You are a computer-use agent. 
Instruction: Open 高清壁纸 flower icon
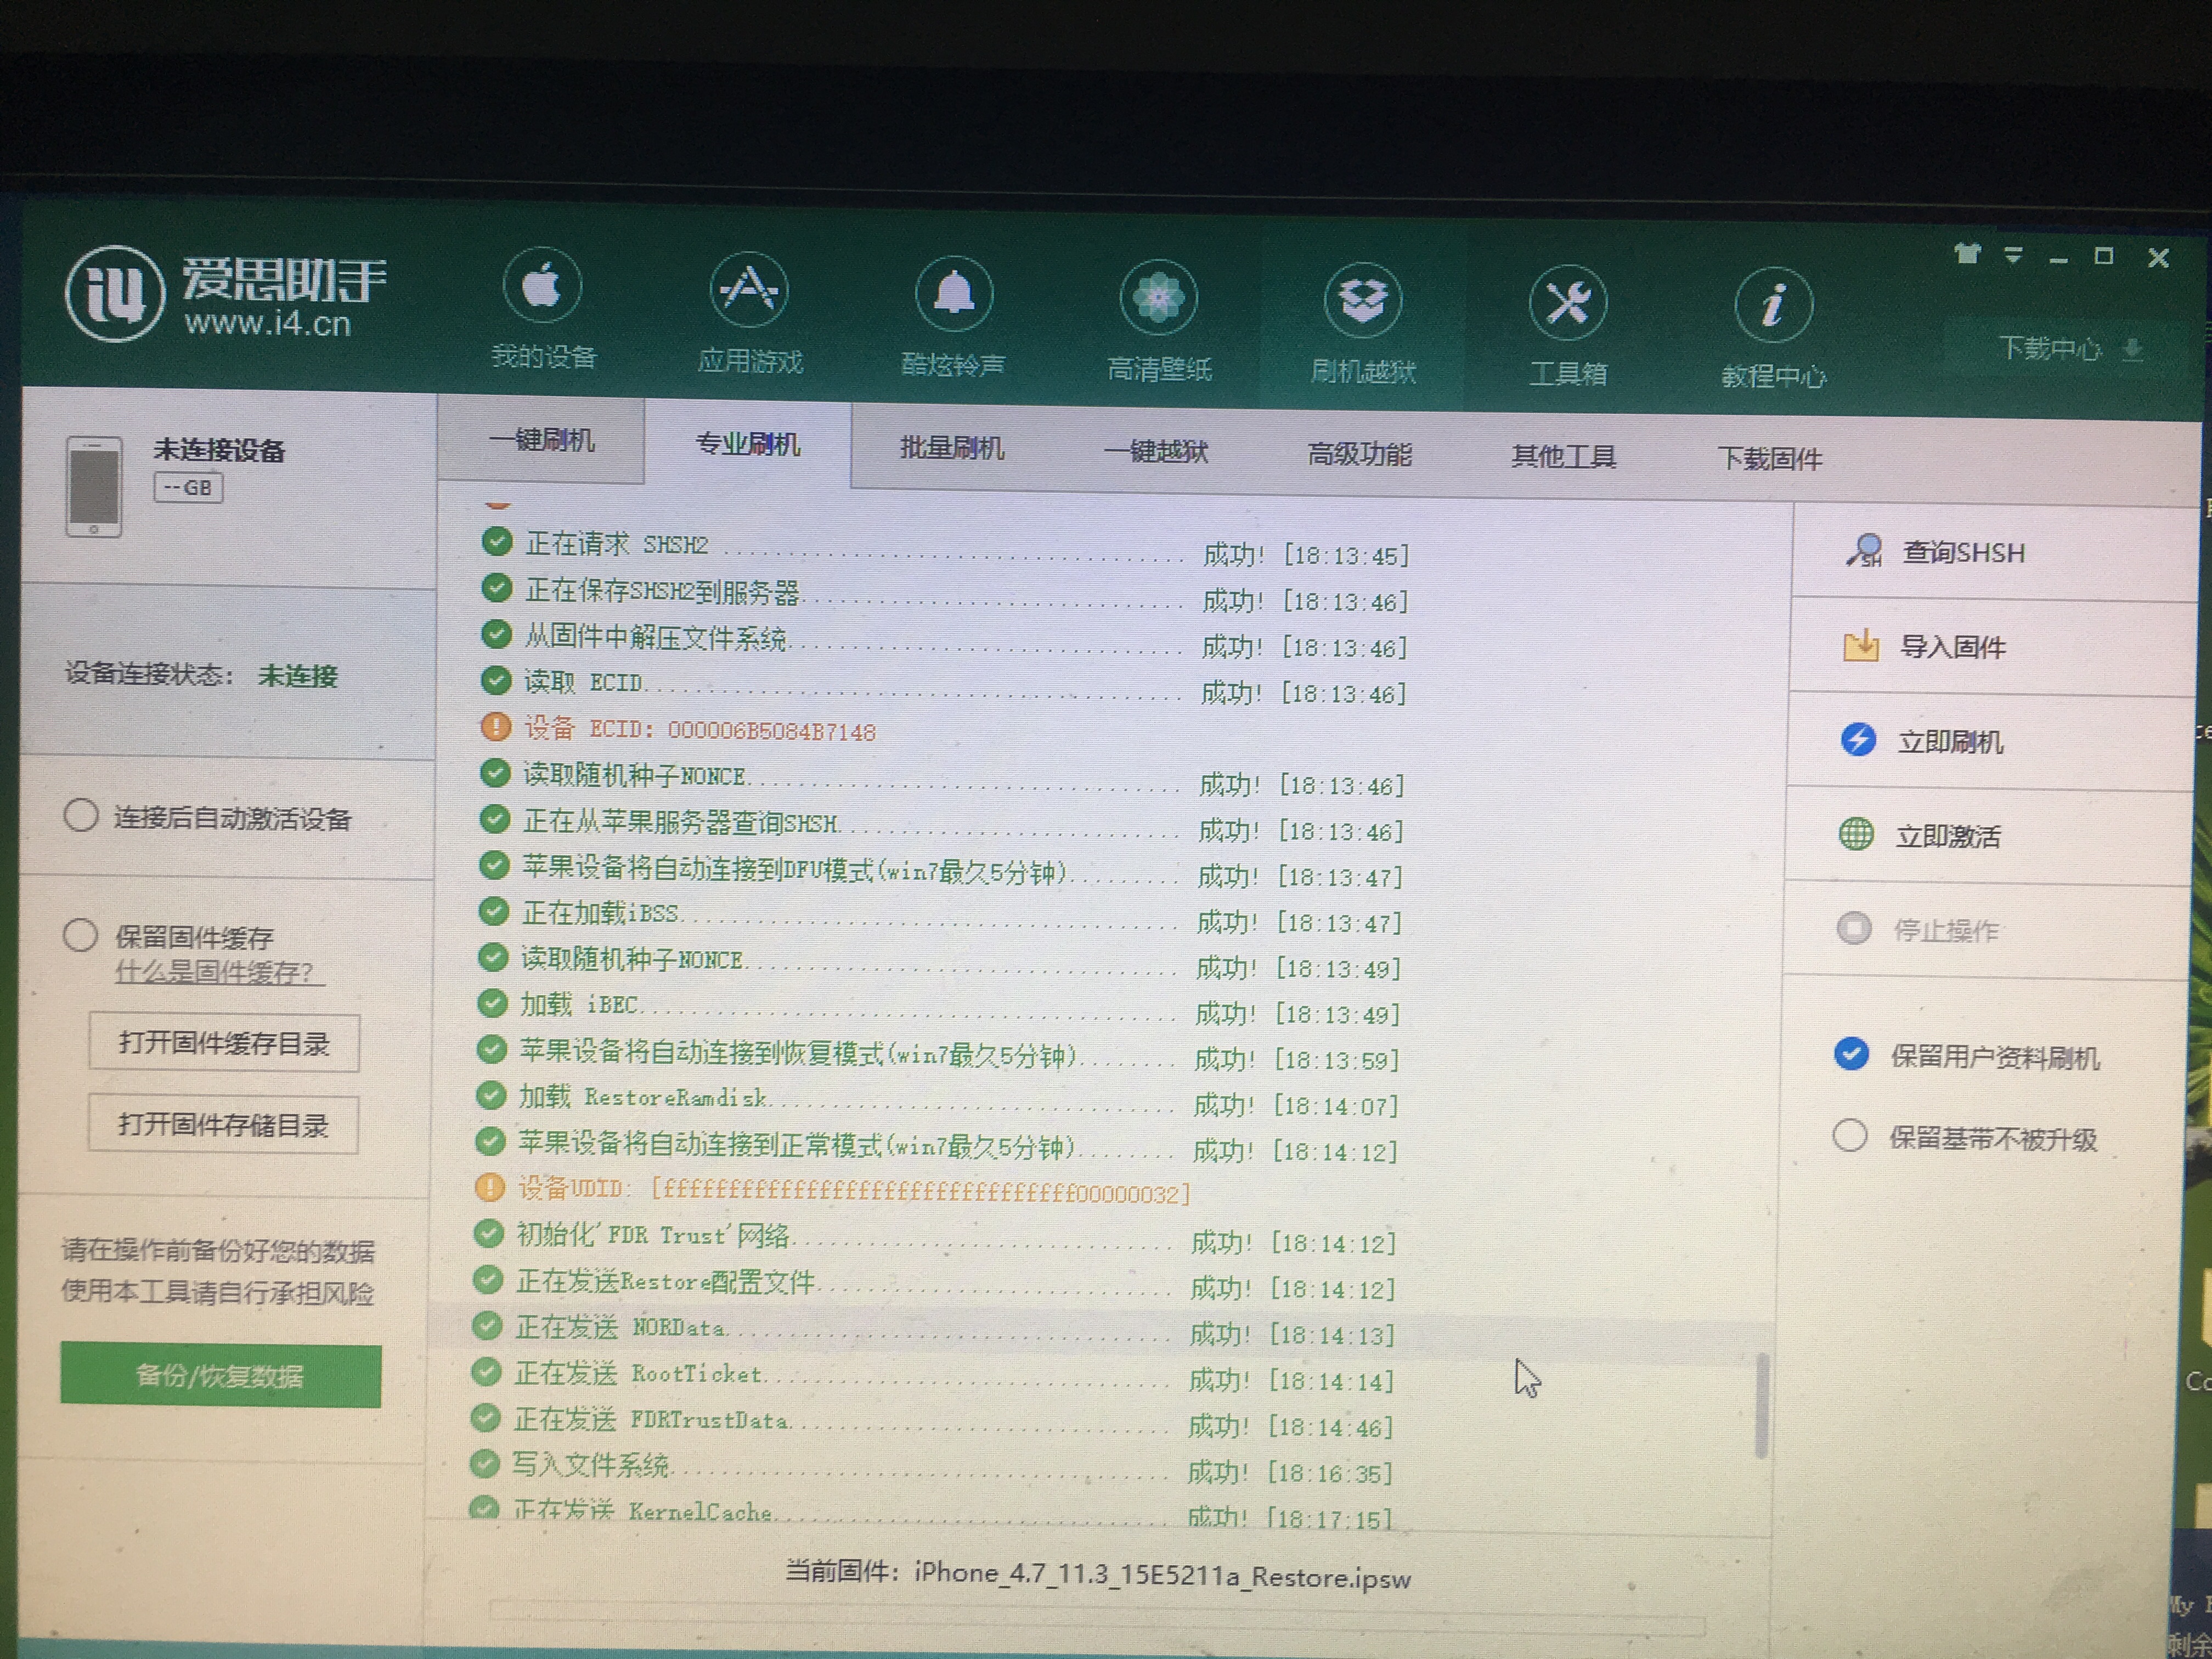pos(1158,297)
